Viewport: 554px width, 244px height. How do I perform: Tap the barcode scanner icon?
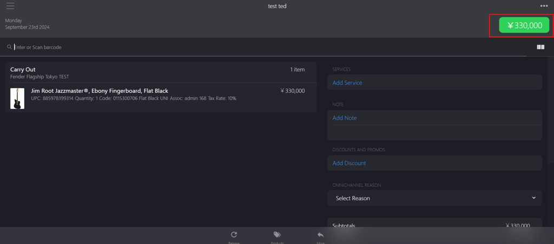click(x=540, y=48)
